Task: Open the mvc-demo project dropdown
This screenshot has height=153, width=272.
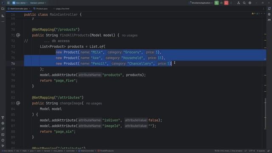Action: [x=20, y=3]
